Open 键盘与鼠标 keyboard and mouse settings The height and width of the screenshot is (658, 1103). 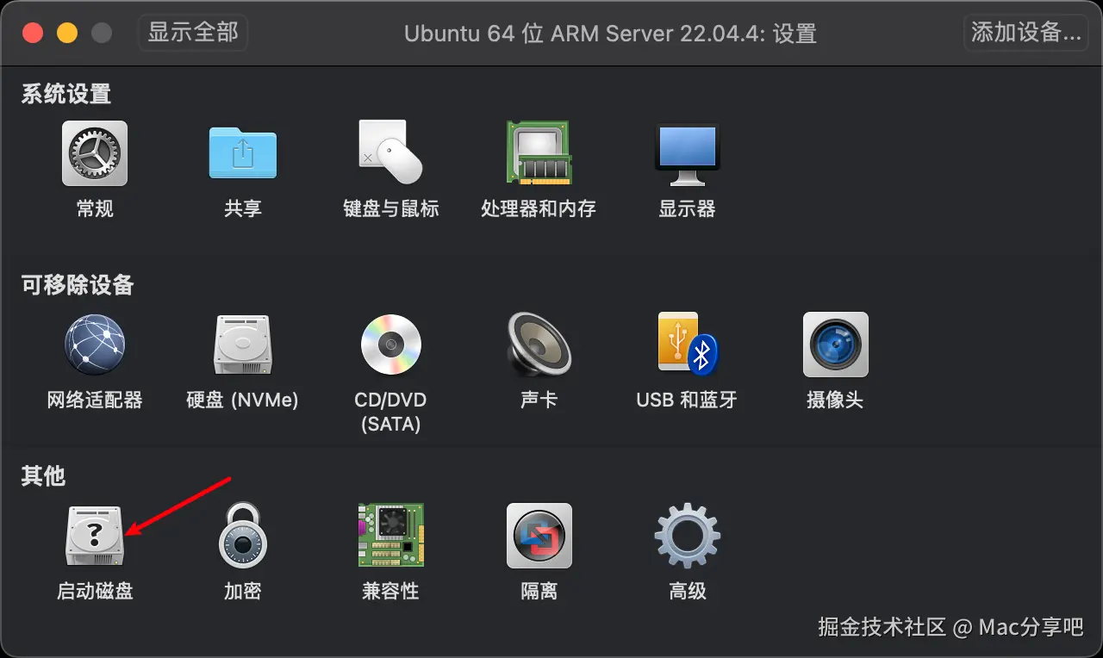point(390,152)
